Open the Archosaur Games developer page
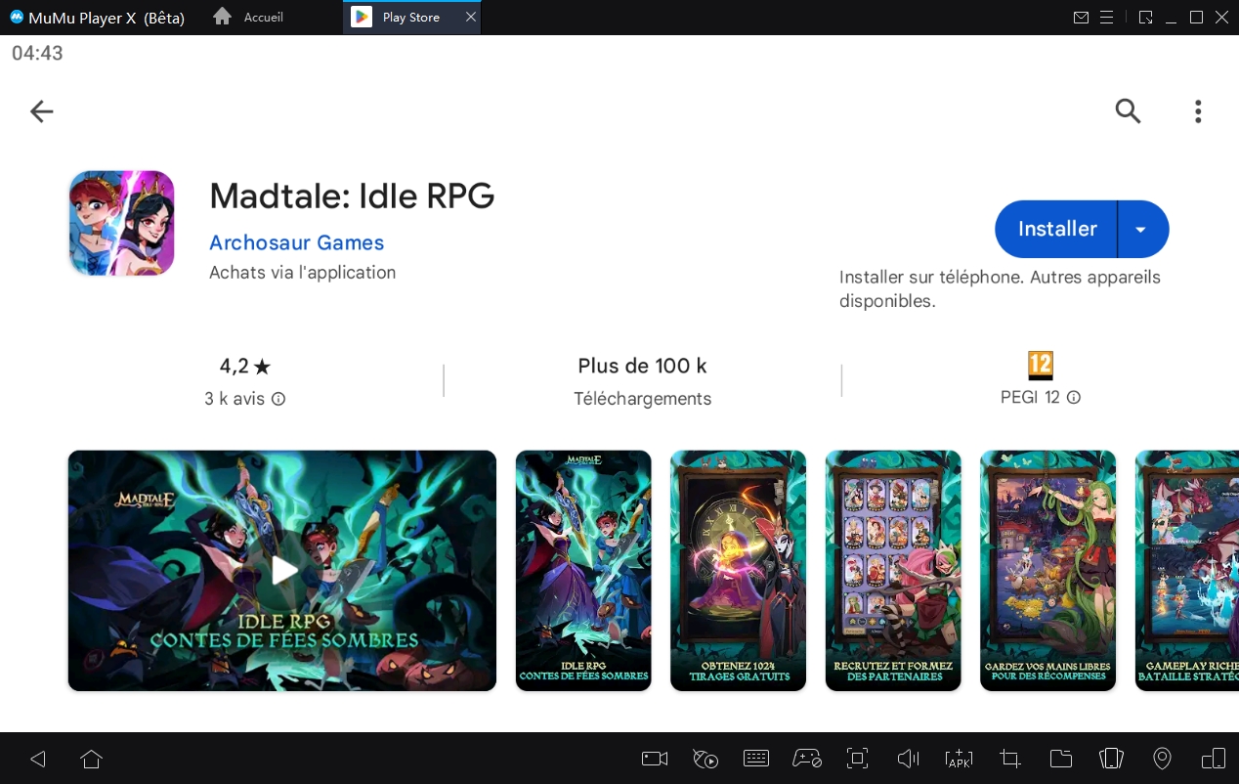The width and height of the screenshot is (1239, 784). (296, 242)
